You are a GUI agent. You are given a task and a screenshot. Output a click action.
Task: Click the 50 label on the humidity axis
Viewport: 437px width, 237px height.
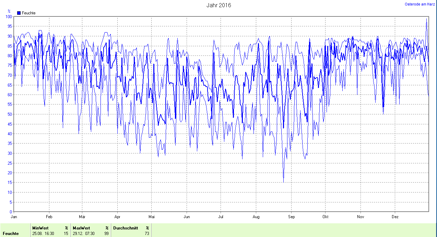click(10, 114)
